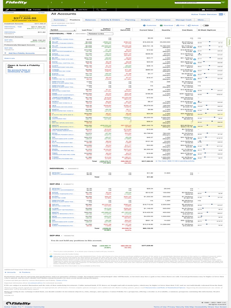The width and height of the screenshot is (231, 308).
Task: Click arrow icon beside bottom Positions link
Action: (x=20, y=272)
